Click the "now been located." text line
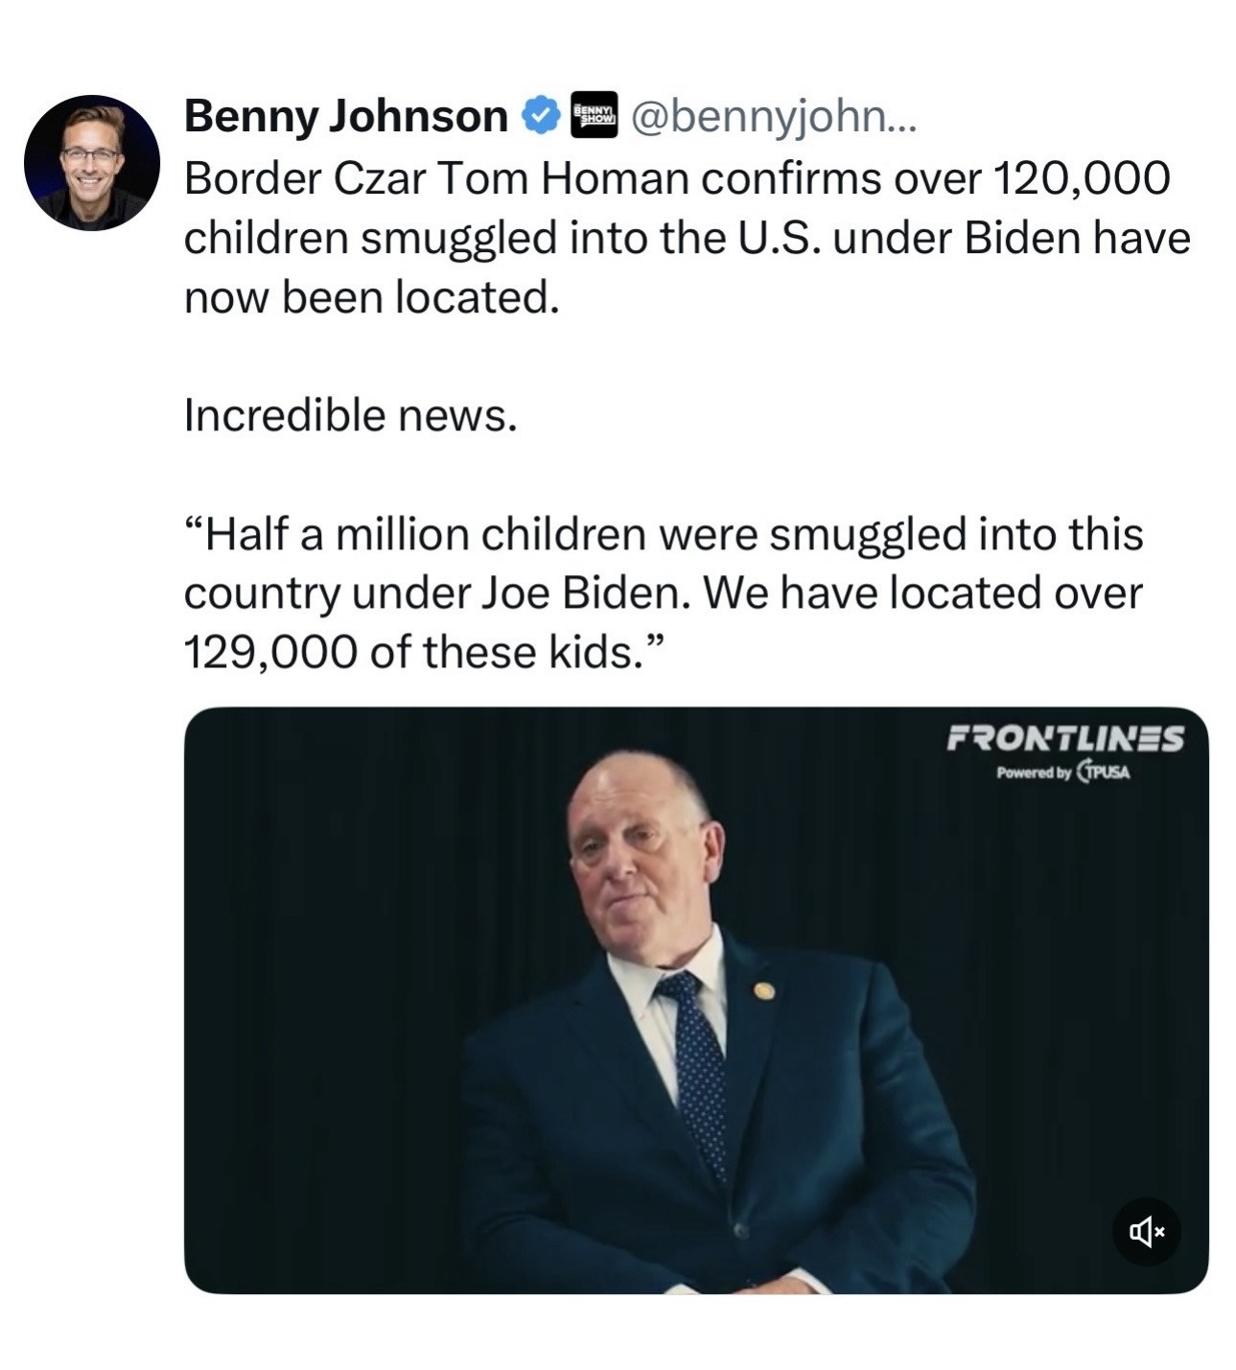Screen dimensions: 1236x1370 tap(371, 297)
